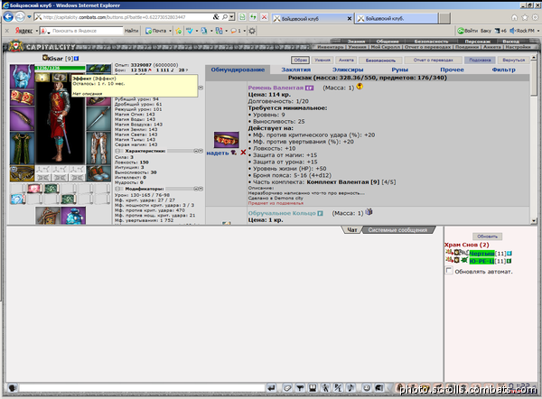Viewport: 542px width, 399px height.
Task: Click info icon next to Чертыш [11]
Action: click(x=509, y=254)
